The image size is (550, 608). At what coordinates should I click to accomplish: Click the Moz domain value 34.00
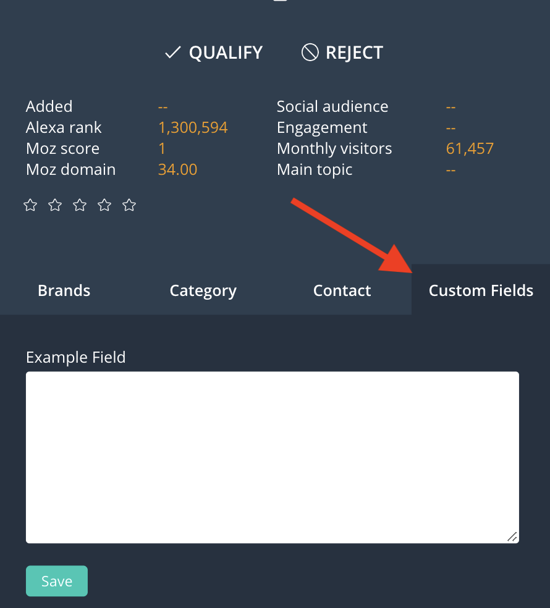[177, 170]
